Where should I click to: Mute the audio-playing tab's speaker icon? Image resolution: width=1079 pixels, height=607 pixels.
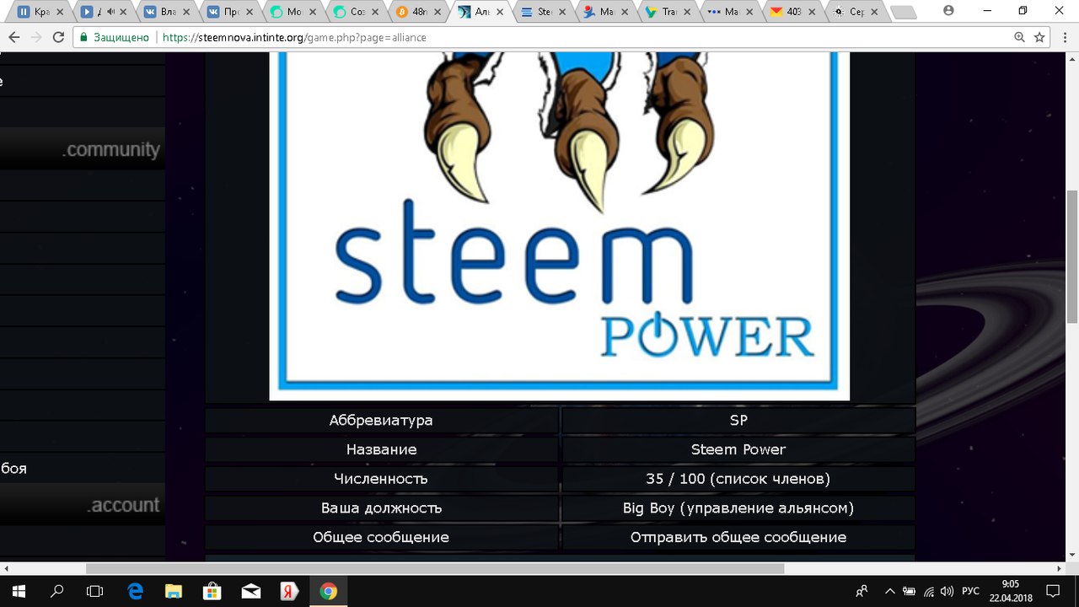click(110, 13)
